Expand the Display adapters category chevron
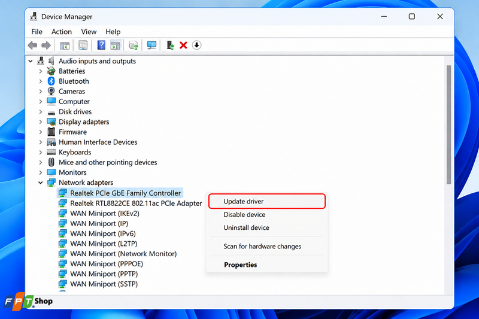 [41, 122]
